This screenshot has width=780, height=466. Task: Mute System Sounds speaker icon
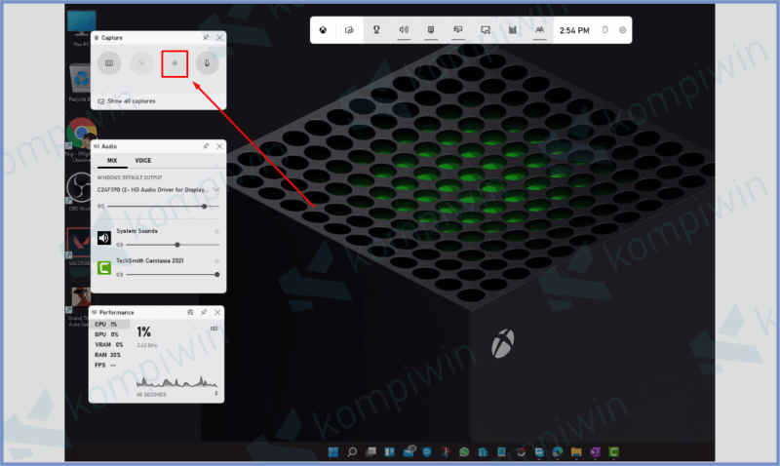119,245
